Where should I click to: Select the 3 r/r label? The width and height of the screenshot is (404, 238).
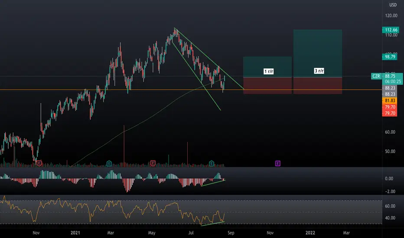click(x=319, y=71)
